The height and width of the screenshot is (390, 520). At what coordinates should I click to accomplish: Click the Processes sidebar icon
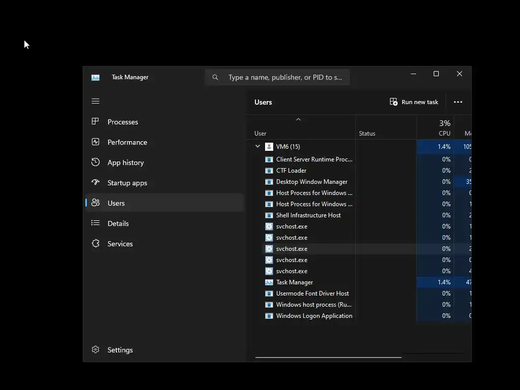[x=95, y=121]
